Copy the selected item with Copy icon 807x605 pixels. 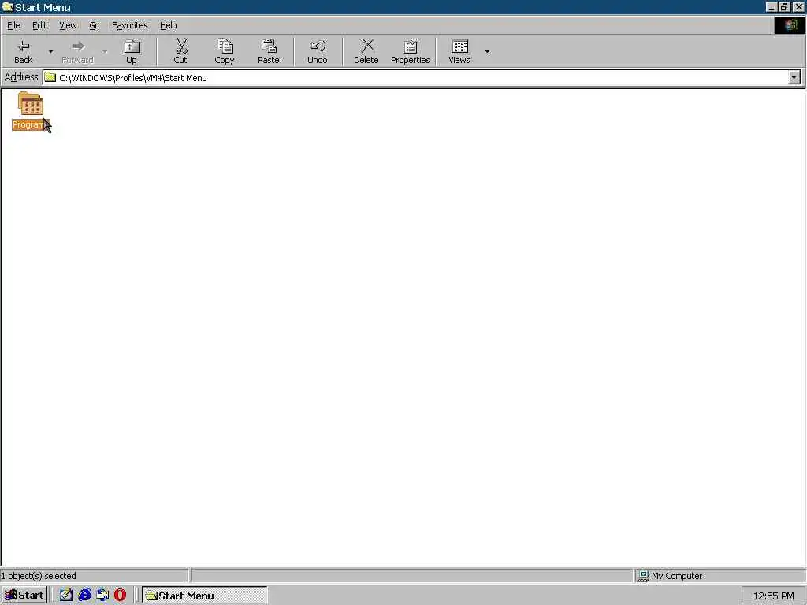(225, 51)
